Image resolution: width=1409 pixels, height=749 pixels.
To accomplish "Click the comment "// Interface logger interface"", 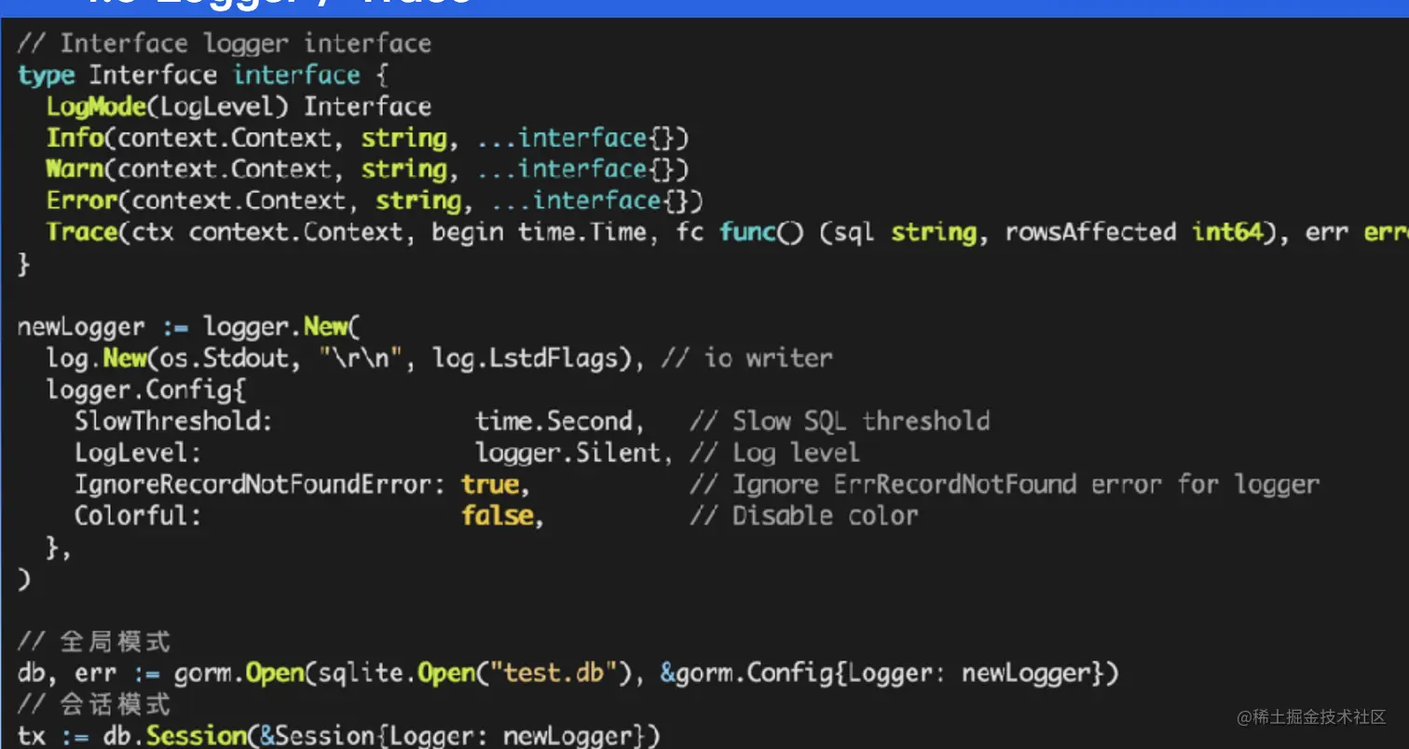I will tap(224, 44).
